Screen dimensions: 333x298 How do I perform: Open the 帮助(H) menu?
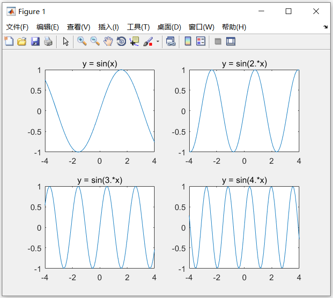(234, 27)
